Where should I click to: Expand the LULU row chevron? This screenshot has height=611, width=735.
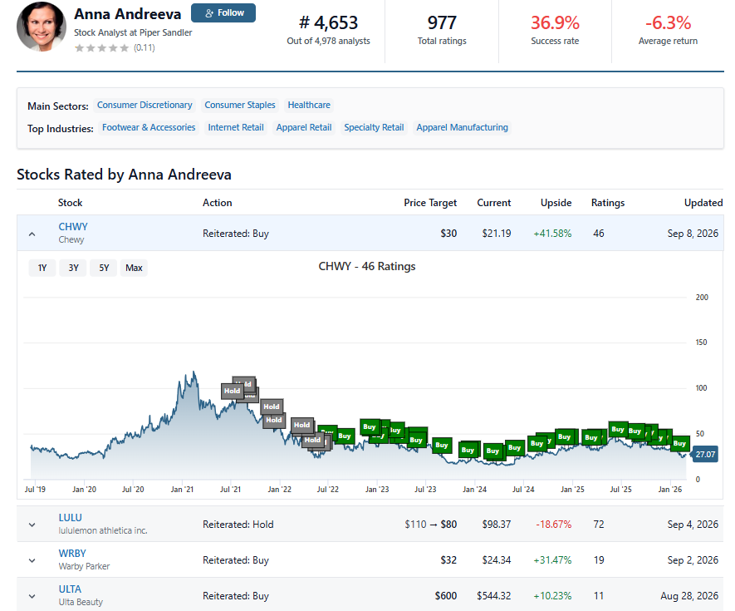pyautogui.click(x=32, y=525)
